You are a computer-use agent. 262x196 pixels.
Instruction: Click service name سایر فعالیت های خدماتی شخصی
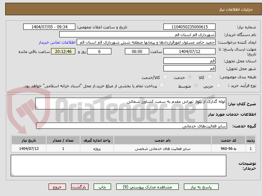pyautogui.click(x=162, y=149)
